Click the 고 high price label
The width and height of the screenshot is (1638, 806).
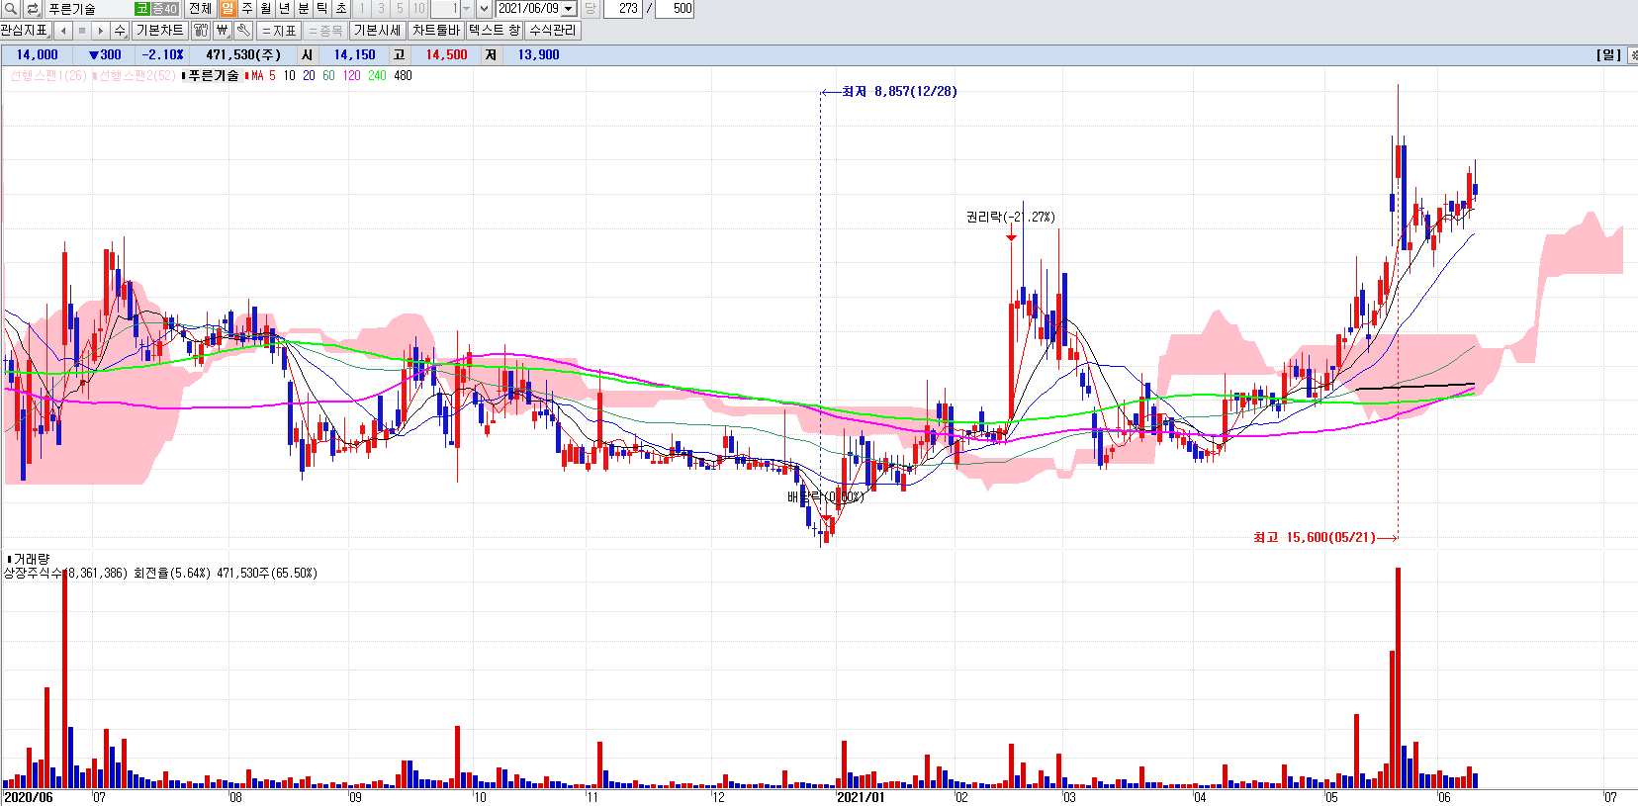pos(399,55)
